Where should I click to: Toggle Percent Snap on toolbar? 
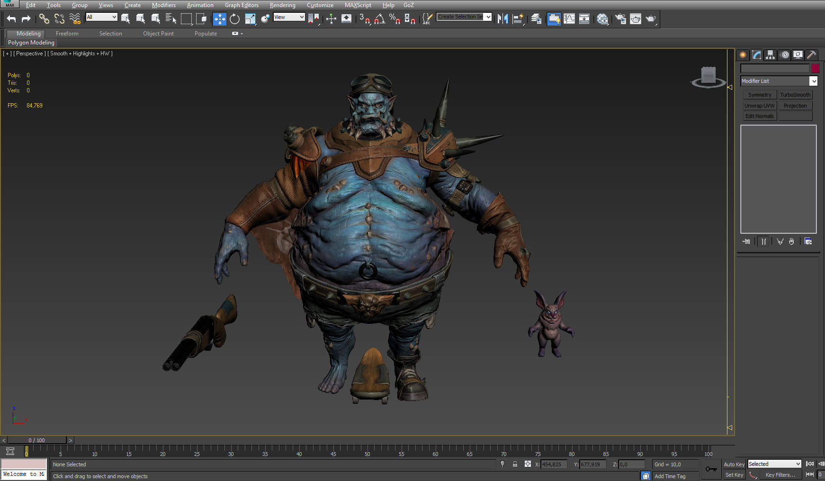pos(395,18)
